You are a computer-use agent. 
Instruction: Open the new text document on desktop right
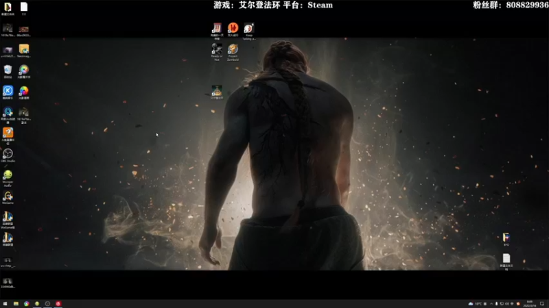tap(506, 261)
